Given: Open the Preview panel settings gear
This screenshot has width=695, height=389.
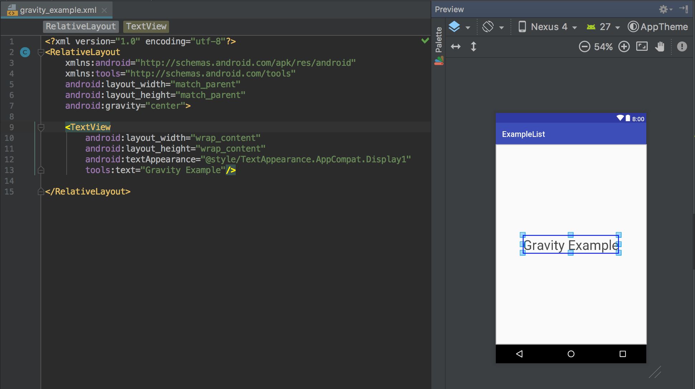Looking at the screenshot, I should point(663,9).
